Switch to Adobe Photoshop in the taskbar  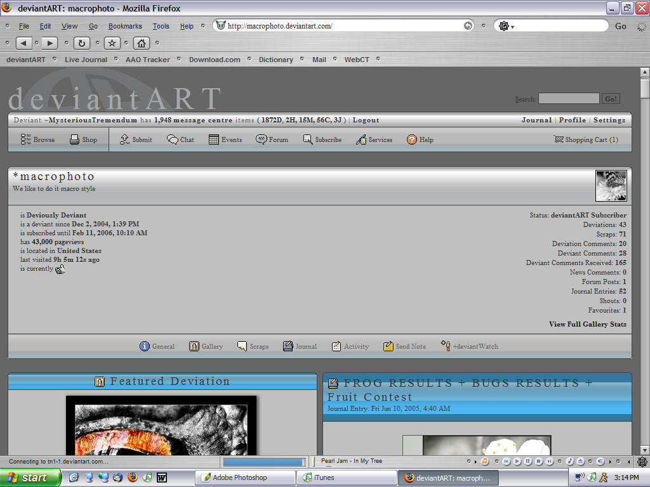click(x=244, y=477)
